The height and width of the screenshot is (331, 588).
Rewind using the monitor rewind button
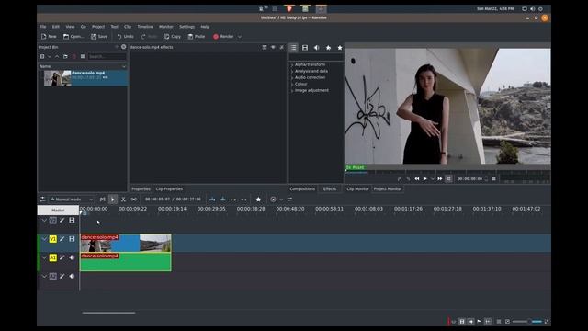pos(416,179)
